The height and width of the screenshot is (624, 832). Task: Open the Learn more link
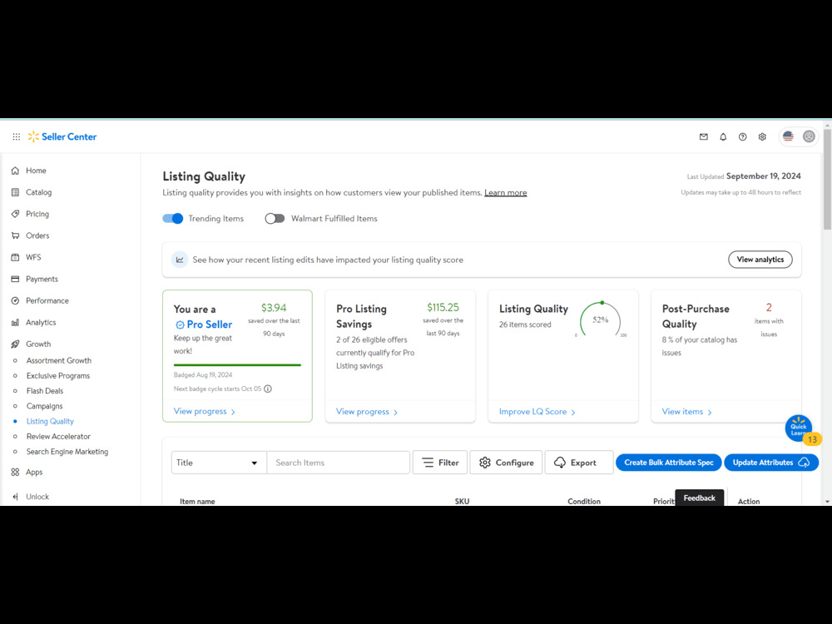(x=505, y=192)
